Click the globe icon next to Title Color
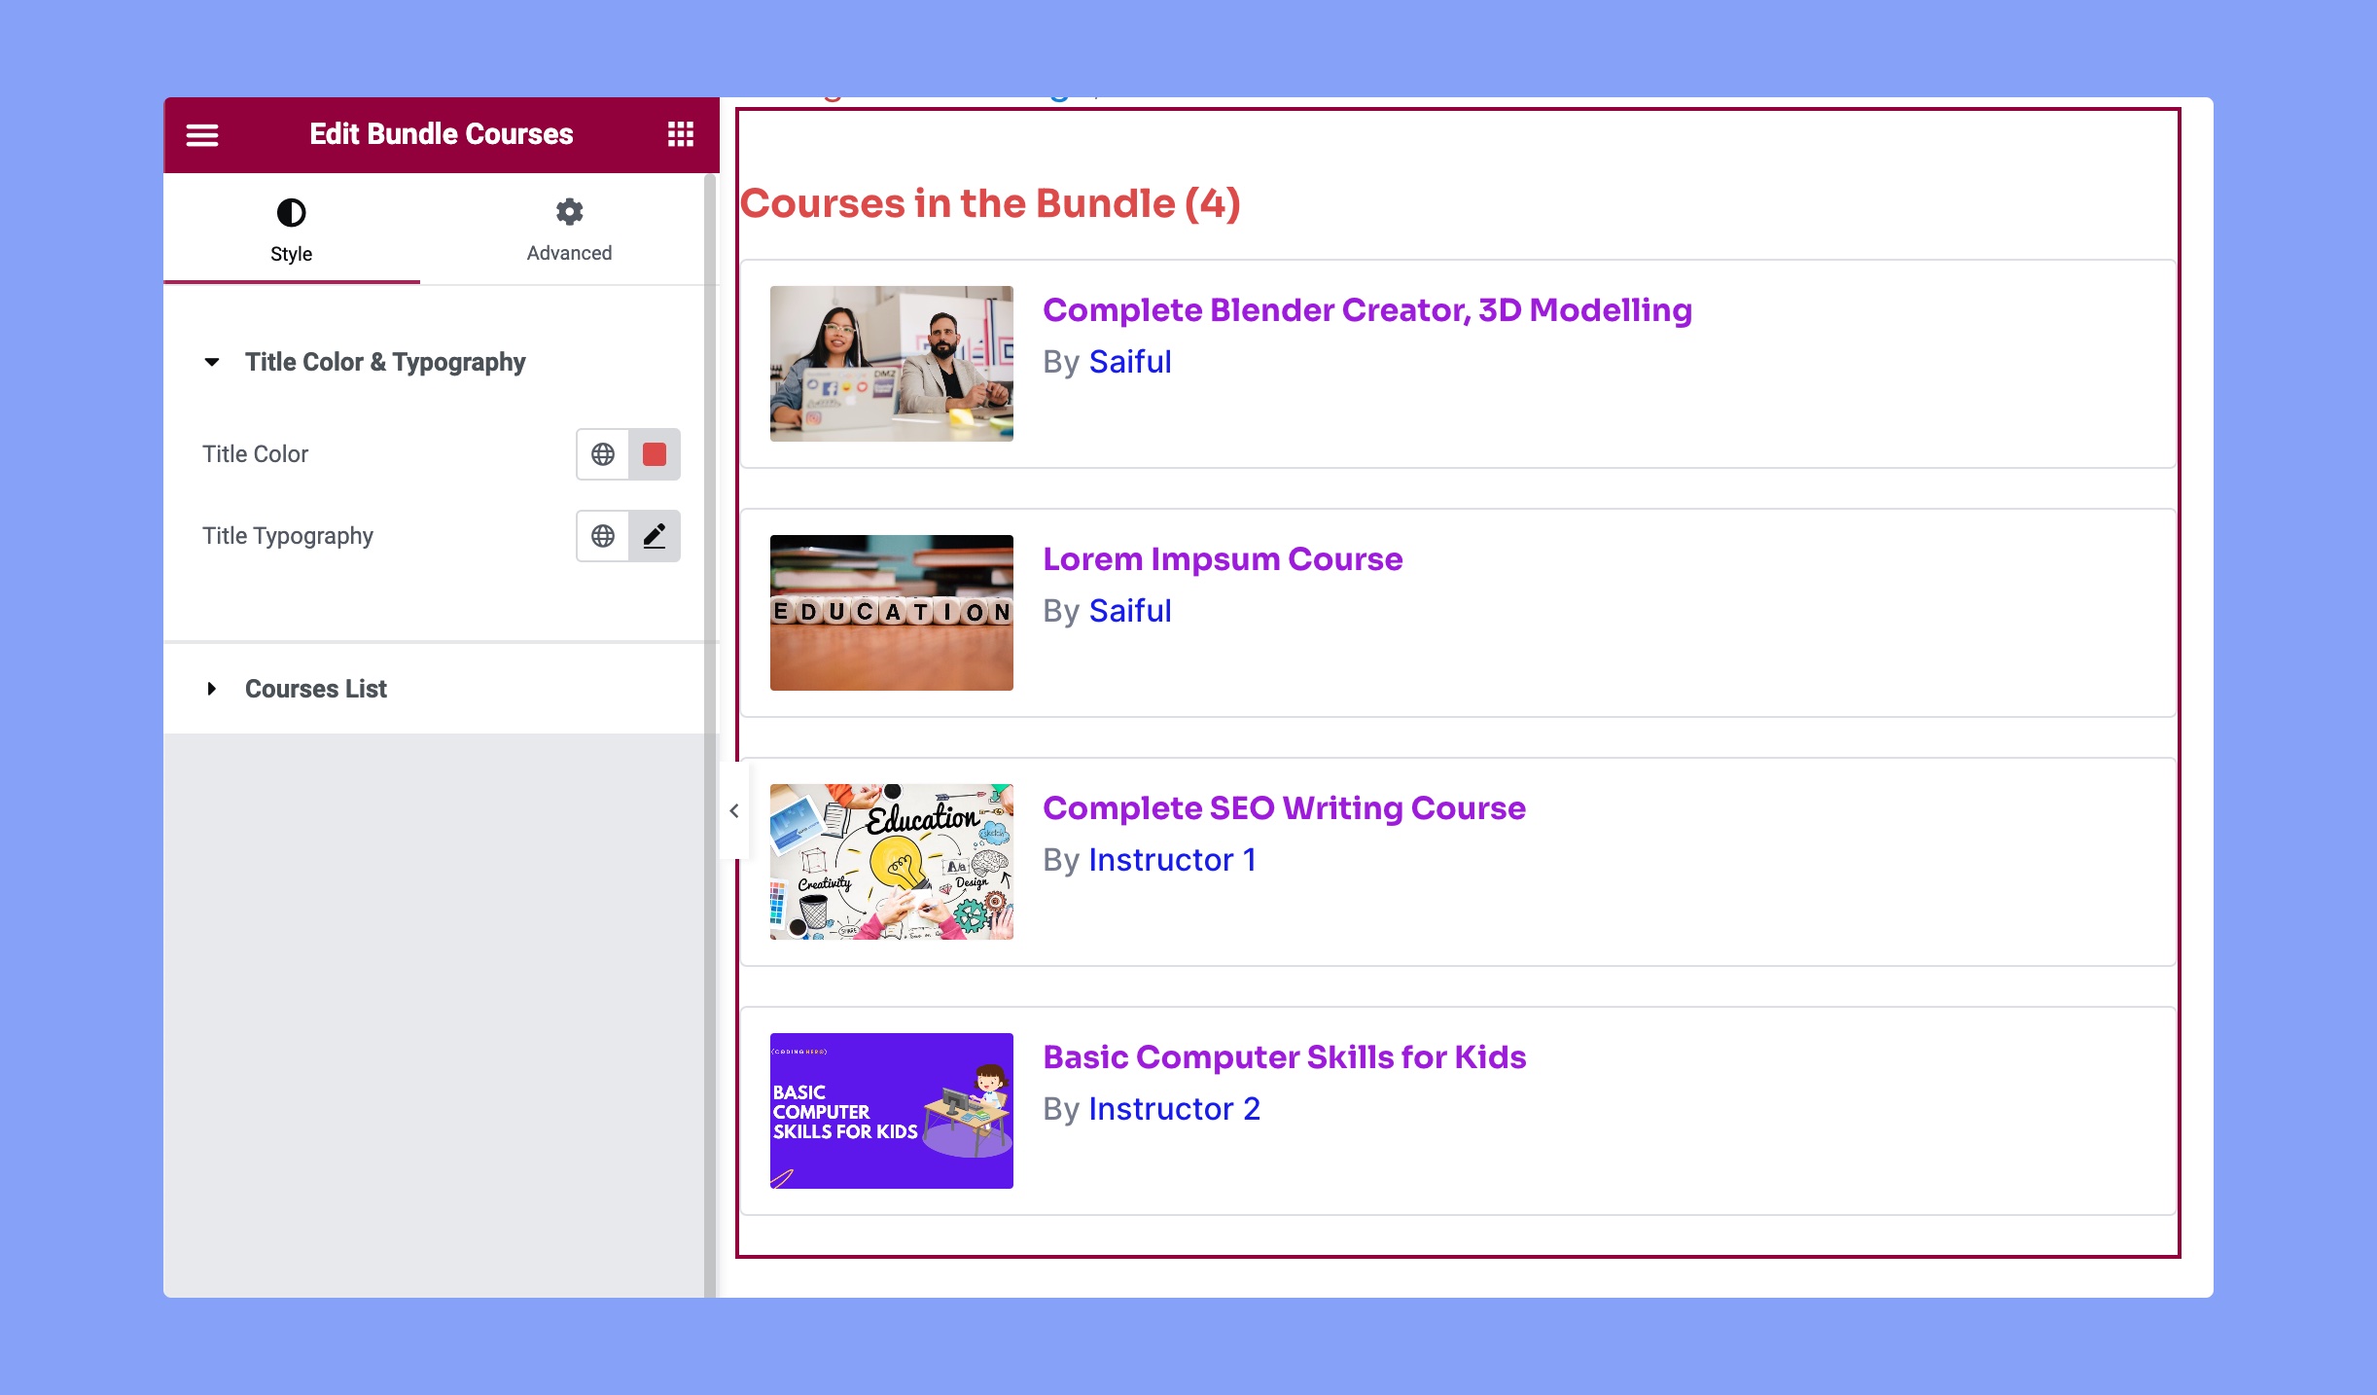The image size is (2377, 1395). [x=603, y=451]
